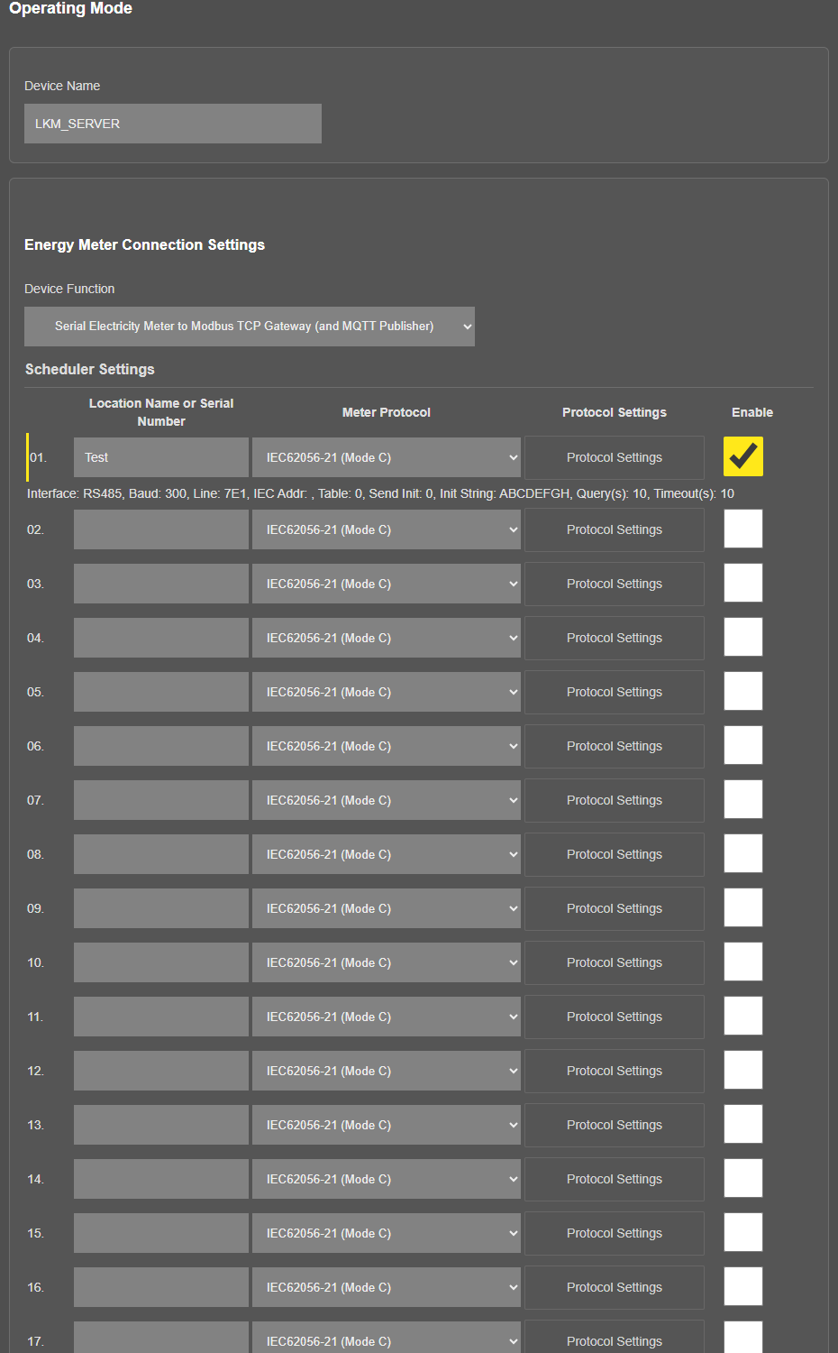This screenshot has width=838, height=1353.
Task: Click Protocol Settings button in row 16
Action: pyautogui.click(x=615, y=1287)
